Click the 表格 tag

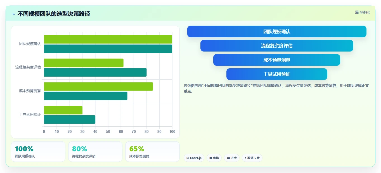(214, 158)
